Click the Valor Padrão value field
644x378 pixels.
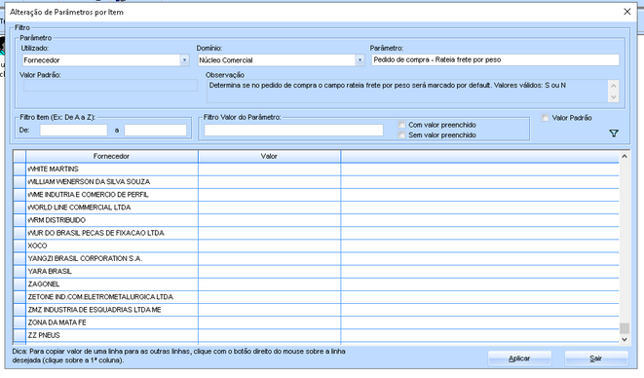110,86
